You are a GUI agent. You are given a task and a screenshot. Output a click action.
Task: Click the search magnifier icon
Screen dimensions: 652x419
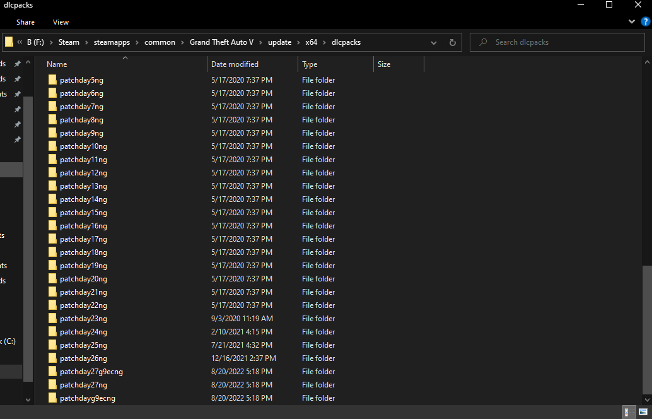click(483, 42)
